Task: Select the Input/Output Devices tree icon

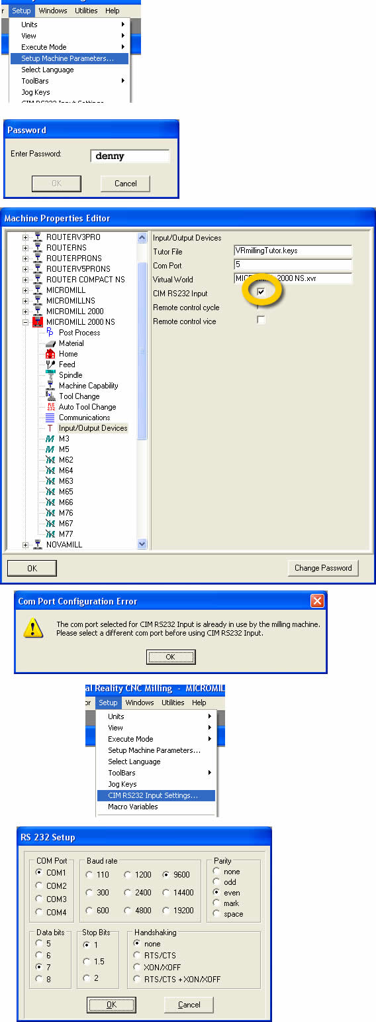Action: (50, 428)
